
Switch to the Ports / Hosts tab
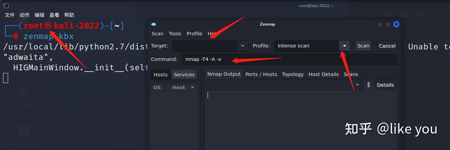(261, 74)
